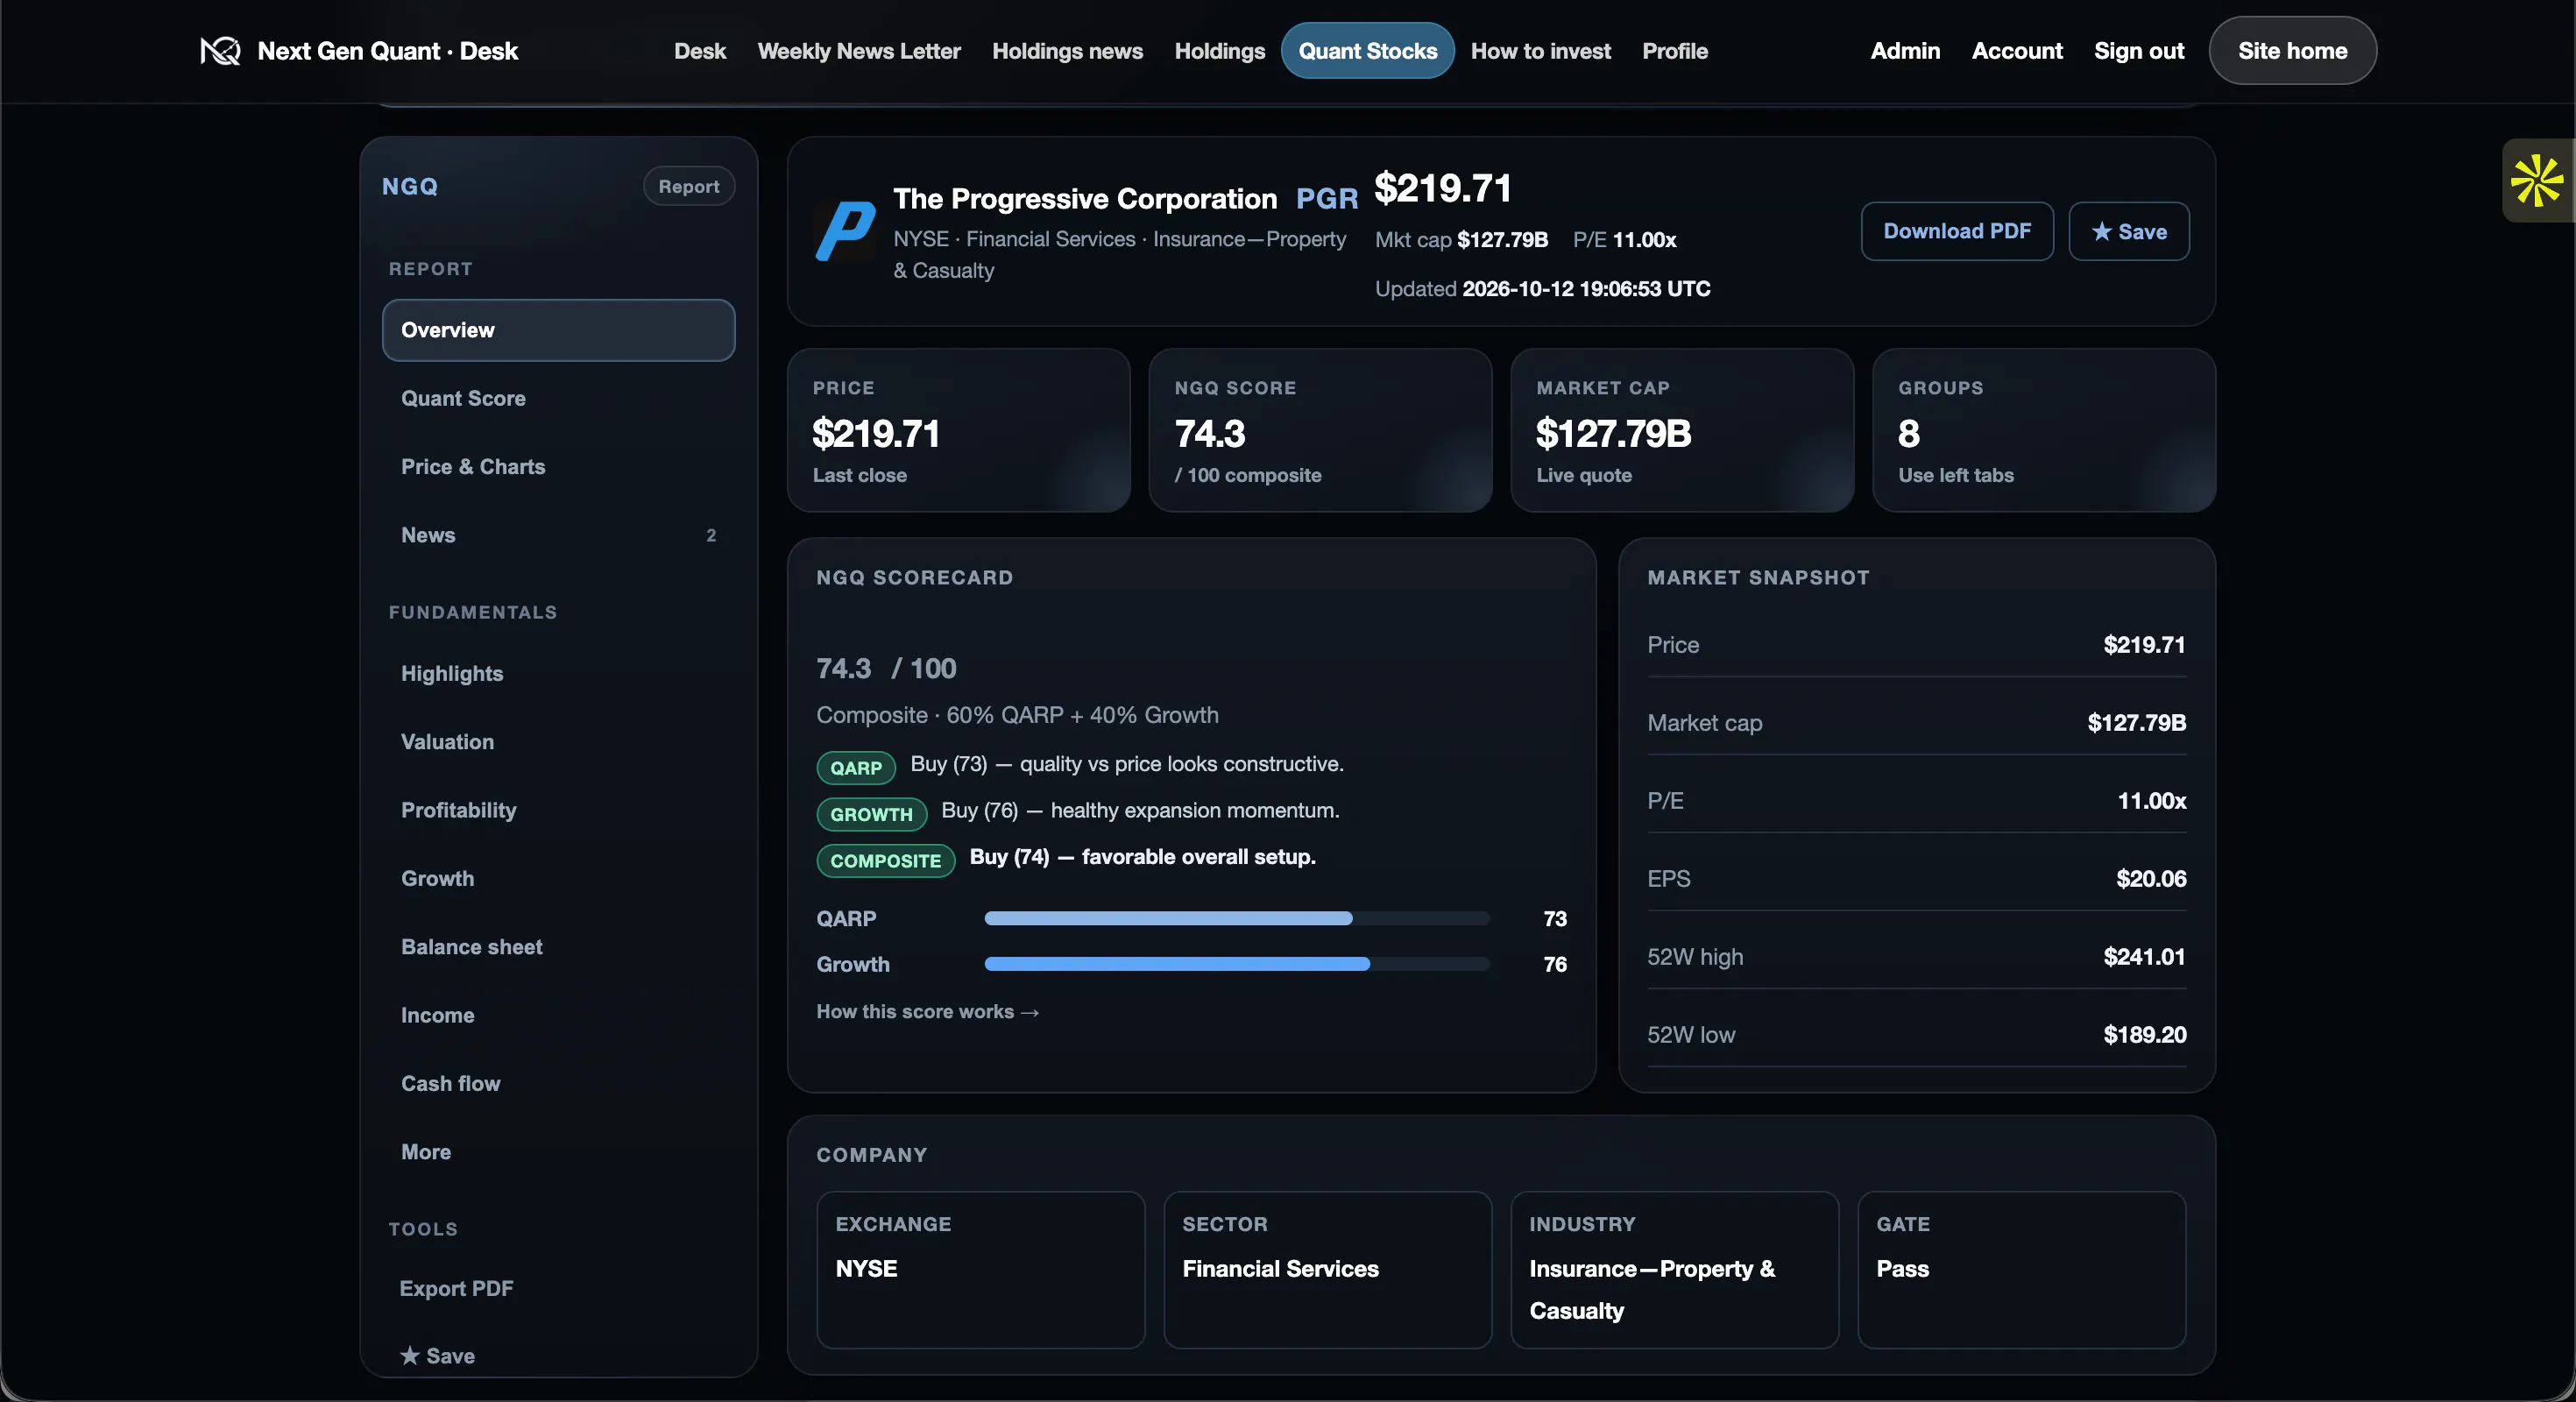The image size is (2576, 1402).
Task: Open the Profitability section
Action: pyautogui.click(x=558, y=810)
